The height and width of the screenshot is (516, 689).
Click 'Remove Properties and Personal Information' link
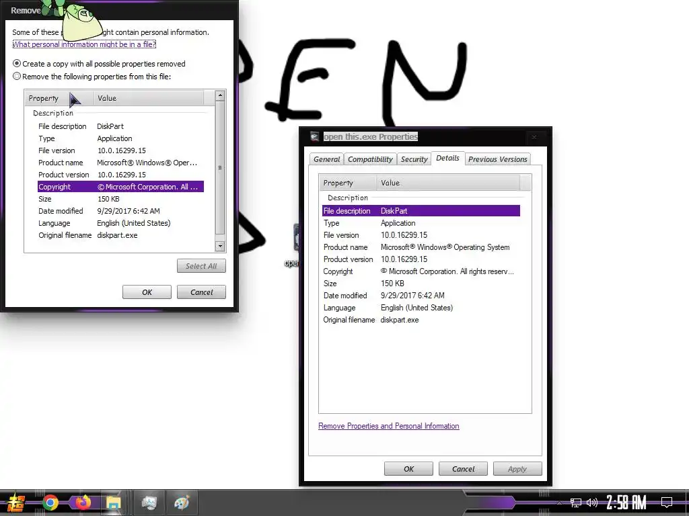click(388, 426)
